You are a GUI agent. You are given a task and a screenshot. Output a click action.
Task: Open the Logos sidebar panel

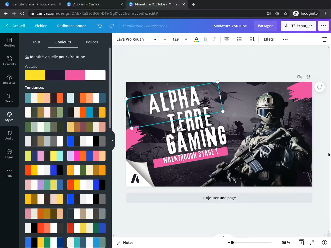9,154
